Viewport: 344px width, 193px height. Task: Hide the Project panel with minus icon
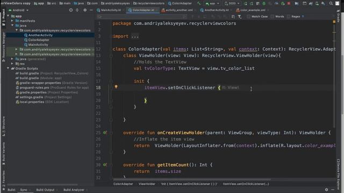tap(91, 10)
